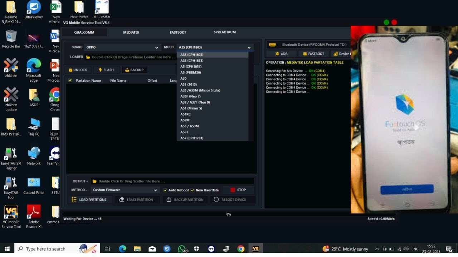Open the This PC desktop icon

(34, 127)
